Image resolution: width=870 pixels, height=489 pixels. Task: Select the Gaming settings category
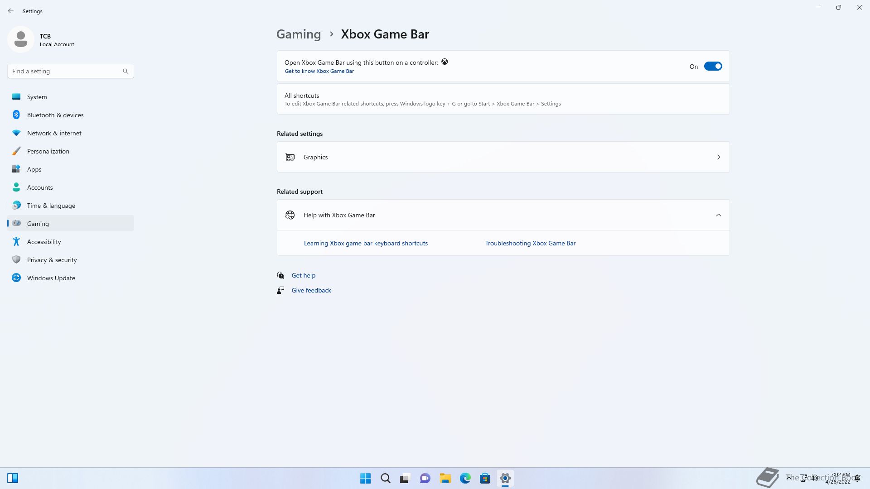pos(70,224)
